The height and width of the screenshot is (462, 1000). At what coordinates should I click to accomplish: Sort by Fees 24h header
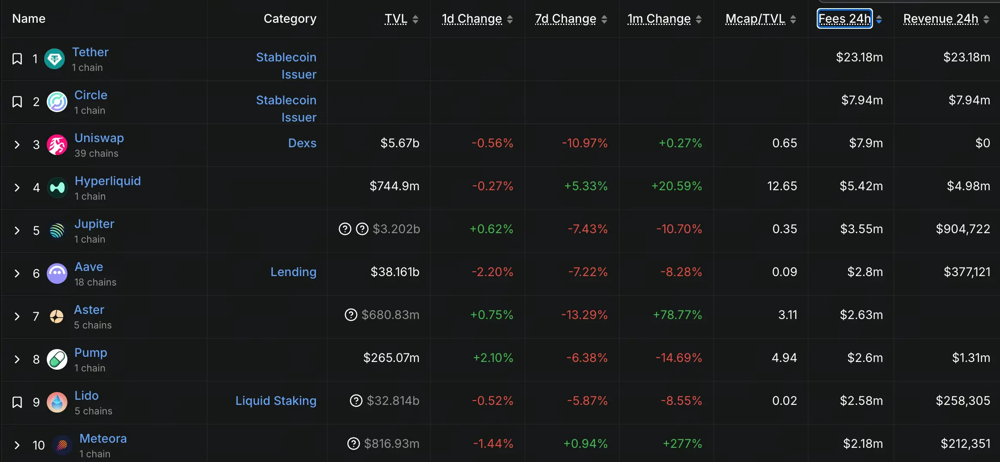(x=844, y=19)
